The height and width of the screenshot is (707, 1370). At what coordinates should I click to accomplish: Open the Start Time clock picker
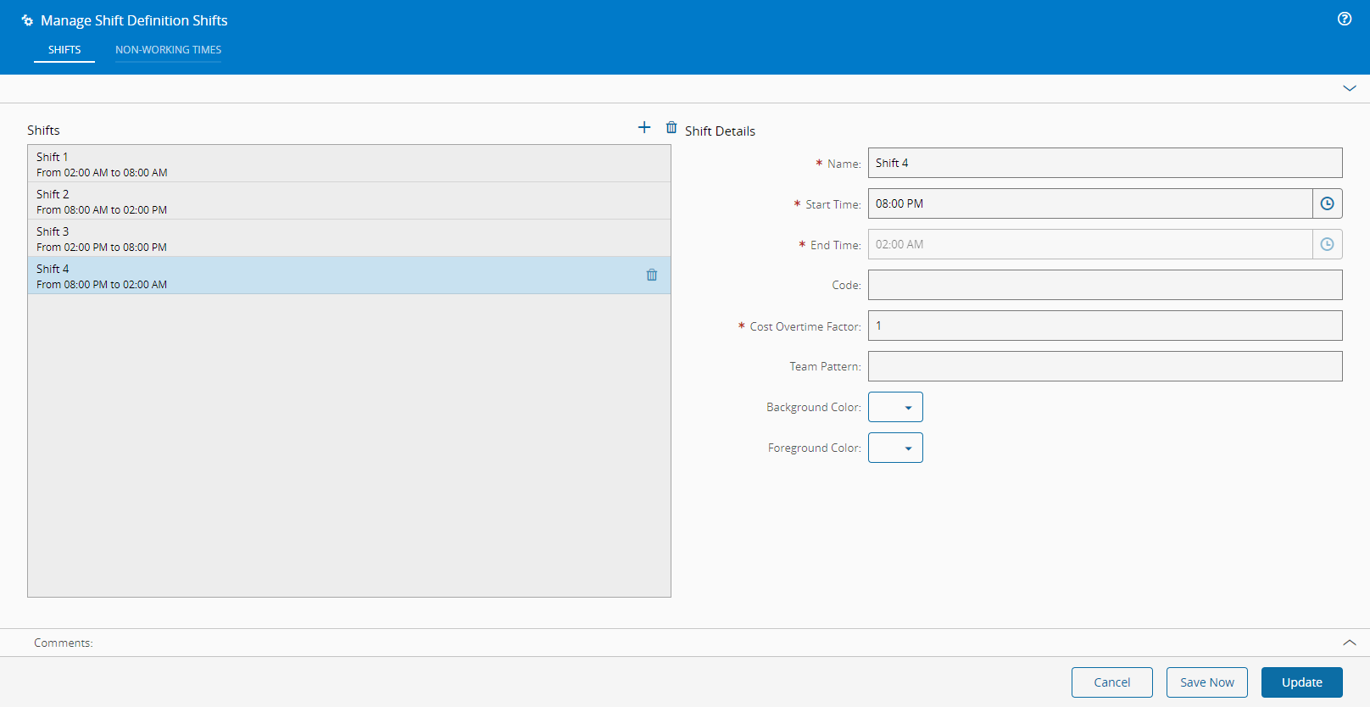coord(1327,203)
